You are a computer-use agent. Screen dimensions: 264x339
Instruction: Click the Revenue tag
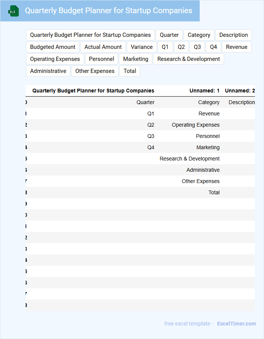click(237, 47)
